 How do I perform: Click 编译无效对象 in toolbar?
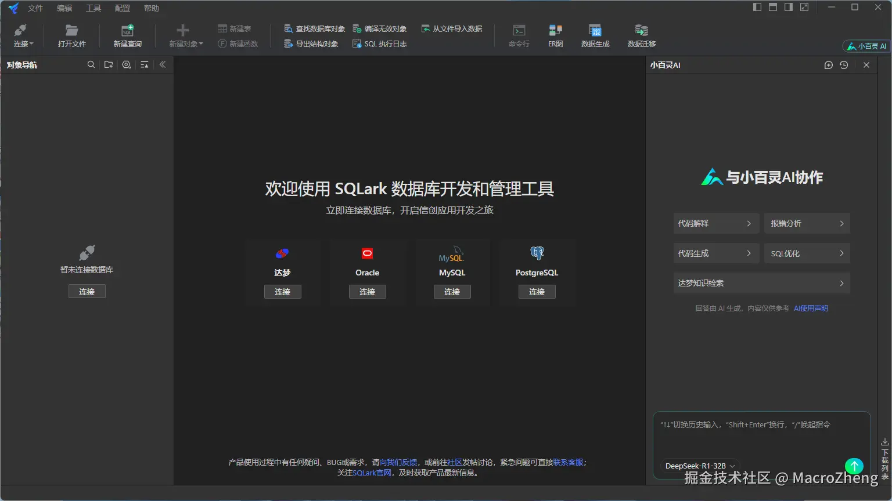(380, 28)
